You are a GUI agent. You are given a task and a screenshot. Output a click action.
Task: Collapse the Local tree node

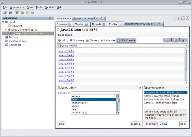[x=3, y=22]
